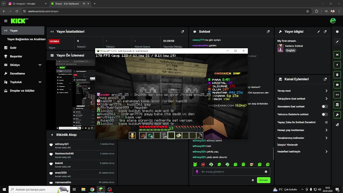Open the user avatar in Kick header

[333, 21]
